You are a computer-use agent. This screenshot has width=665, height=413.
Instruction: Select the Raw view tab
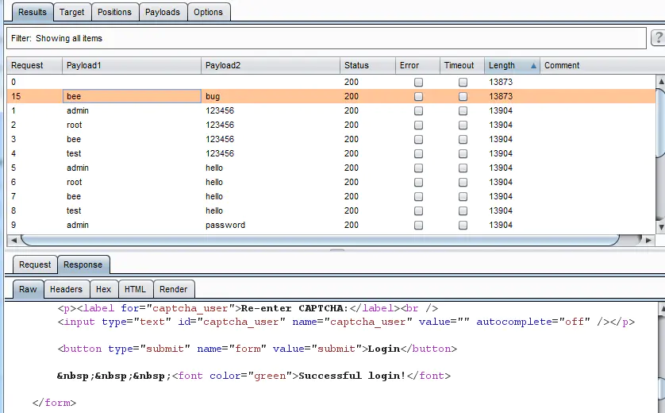[x=28, y=289]
